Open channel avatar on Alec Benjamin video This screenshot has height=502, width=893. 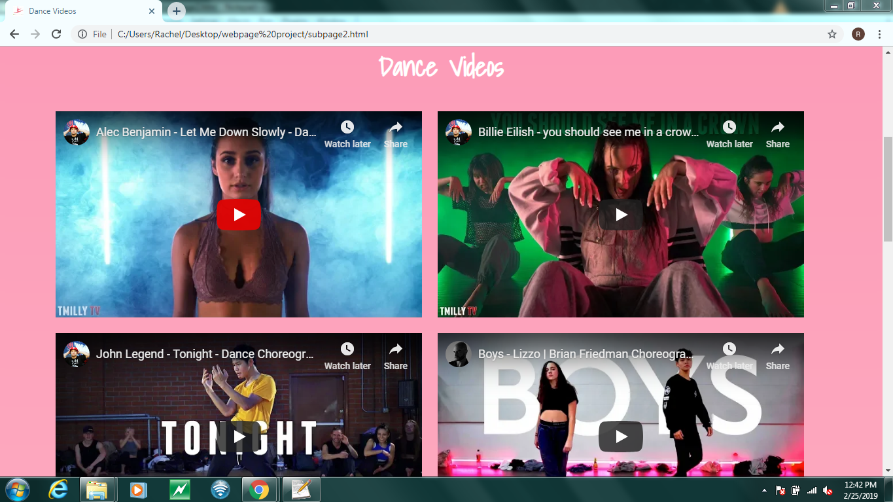click(77, 132)
